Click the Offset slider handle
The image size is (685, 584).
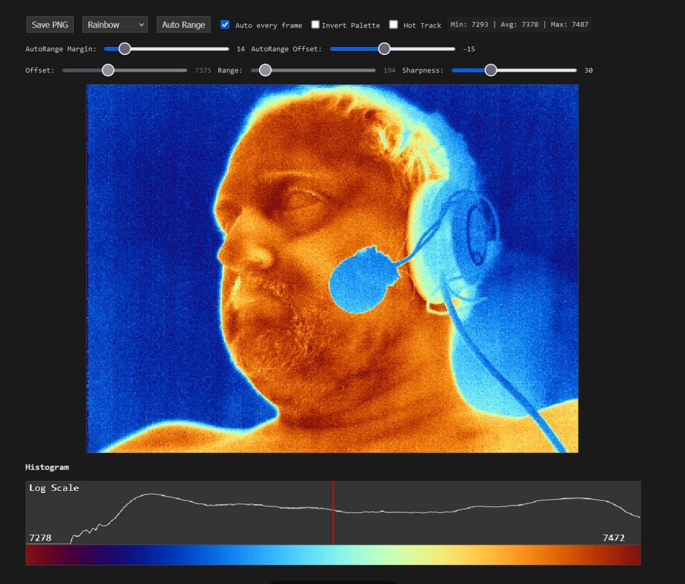coord(108,70)
